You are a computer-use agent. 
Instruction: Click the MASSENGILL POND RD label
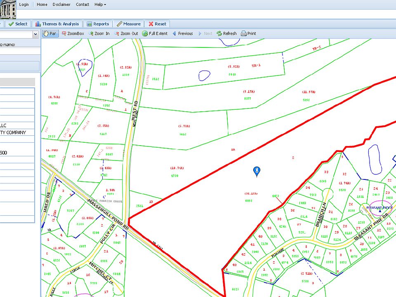pos(108,214)
